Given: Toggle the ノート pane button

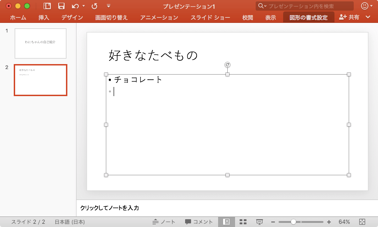Looking at the screenshot, I should 164,222.
